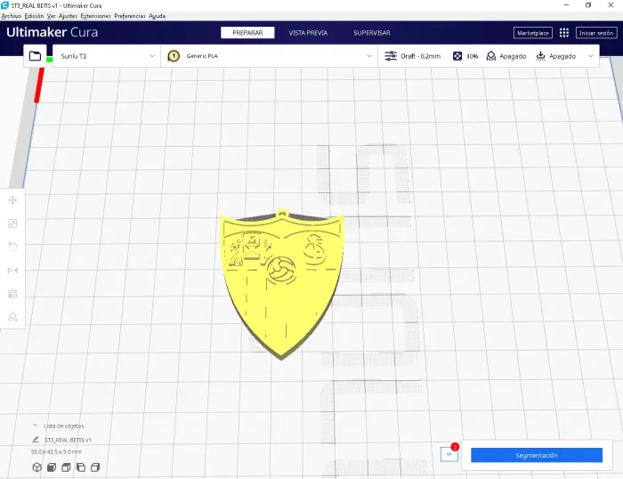Expand the Generic PLA material dropdown

click(x=270, y=56)
